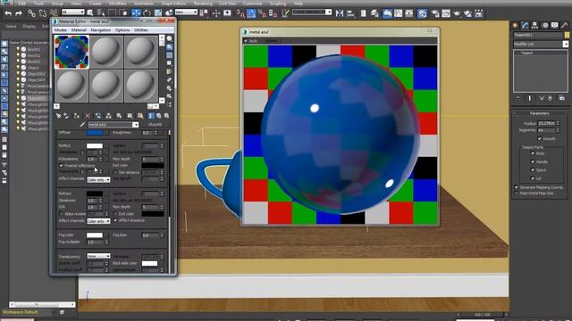Image resolution: width=572 pixels, height=321 pixels.
Task: Toggle the Percent Snap icon
Action: [262, 13]
